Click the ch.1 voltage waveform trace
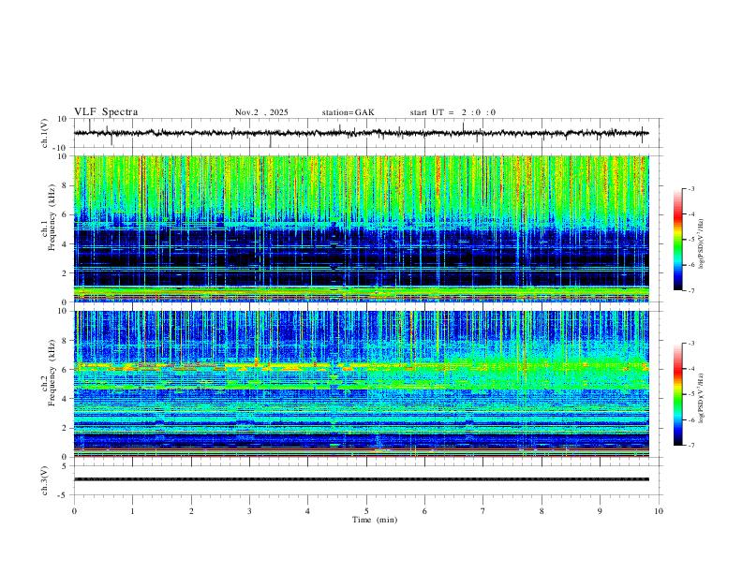This screenshot has height=573, width=742. 362,133
